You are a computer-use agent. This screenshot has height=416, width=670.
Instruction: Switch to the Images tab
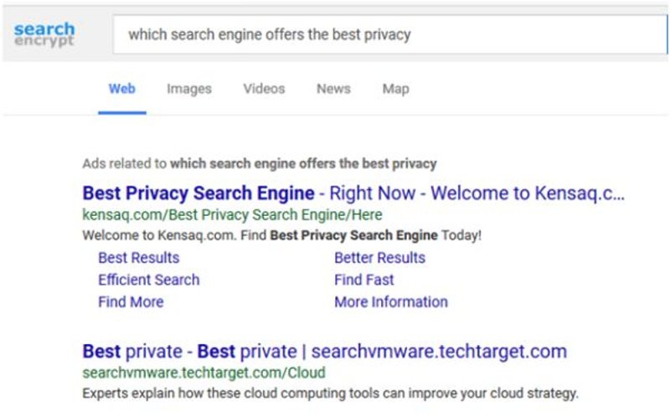[189, 89]
